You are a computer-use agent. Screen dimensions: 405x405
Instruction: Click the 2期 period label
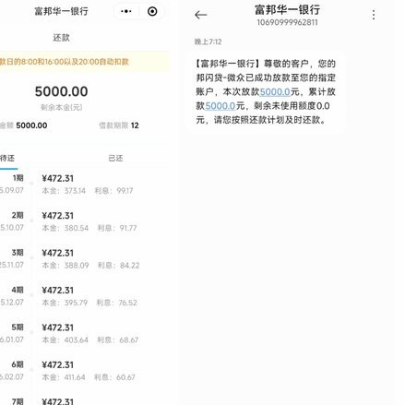[x=18, y=215]
